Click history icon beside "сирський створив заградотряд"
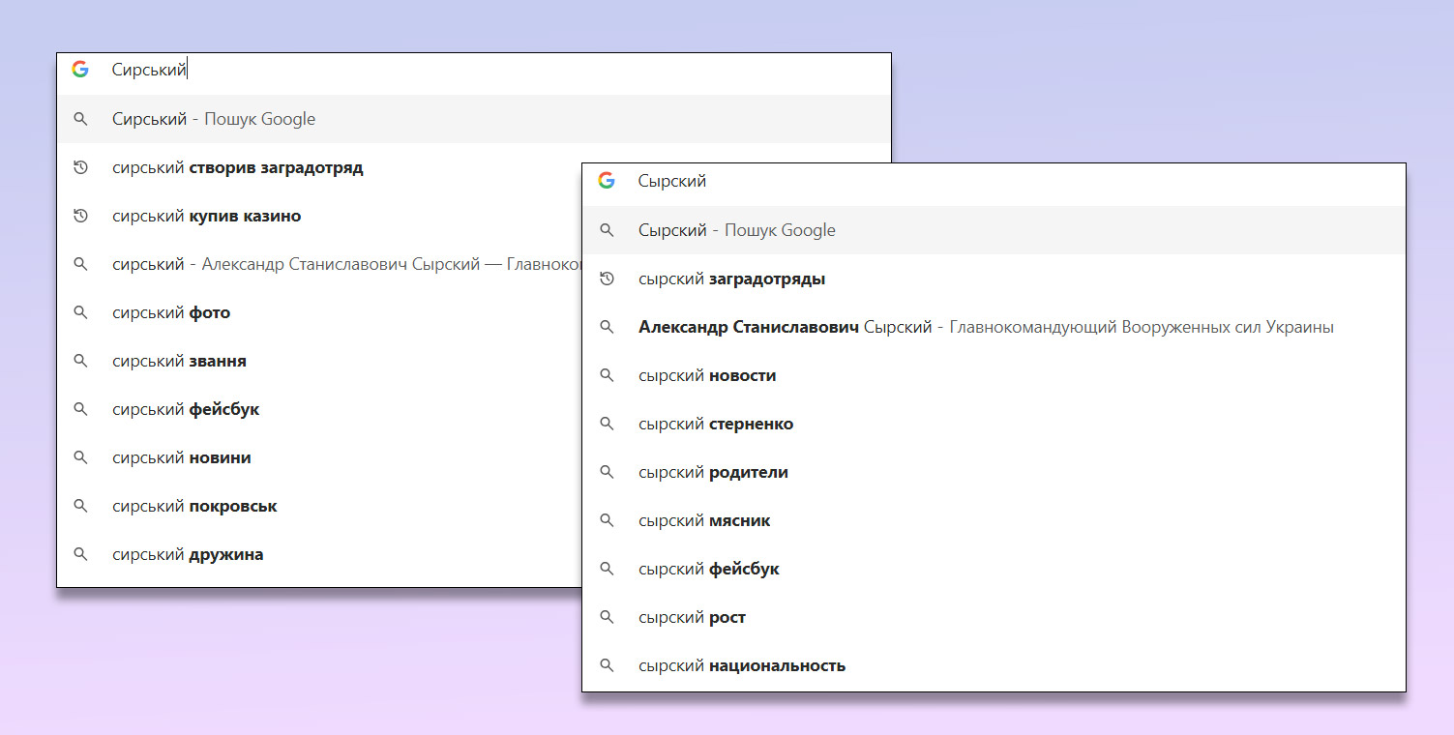The image size is (1454, 735). pyautogui.click(x=80, y=167)
